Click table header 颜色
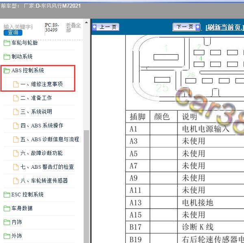 [164, 116]
